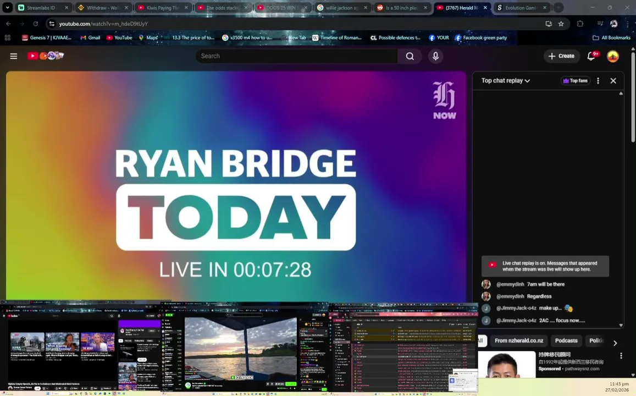Open a new browser tab with plus button

(558, 8)
